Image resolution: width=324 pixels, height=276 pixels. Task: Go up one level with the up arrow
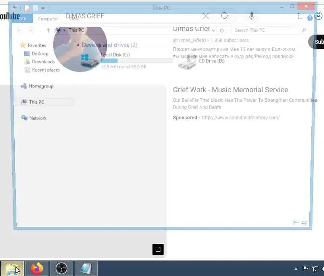click(48, 30)
